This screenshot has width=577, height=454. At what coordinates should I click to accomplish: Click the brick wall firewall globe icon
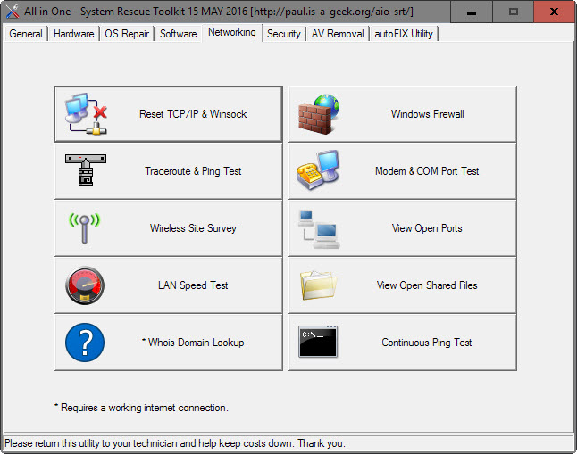319,114
